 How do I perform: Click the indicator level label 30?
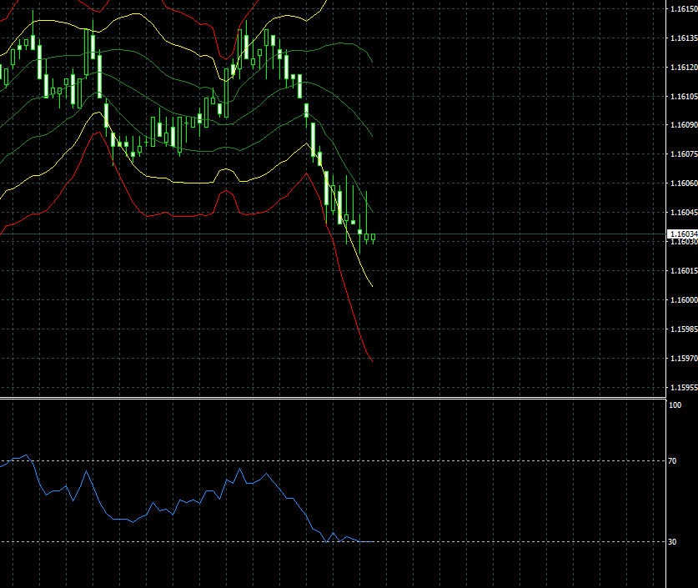pyautogui.click(x=672, y=541)
